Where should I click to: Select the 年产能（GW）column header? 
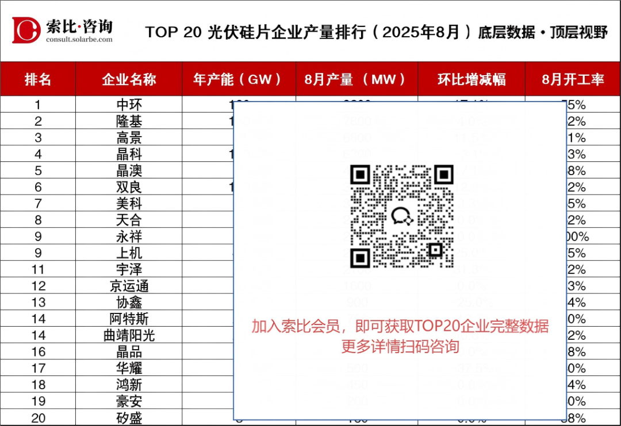[x=239, y=79]
